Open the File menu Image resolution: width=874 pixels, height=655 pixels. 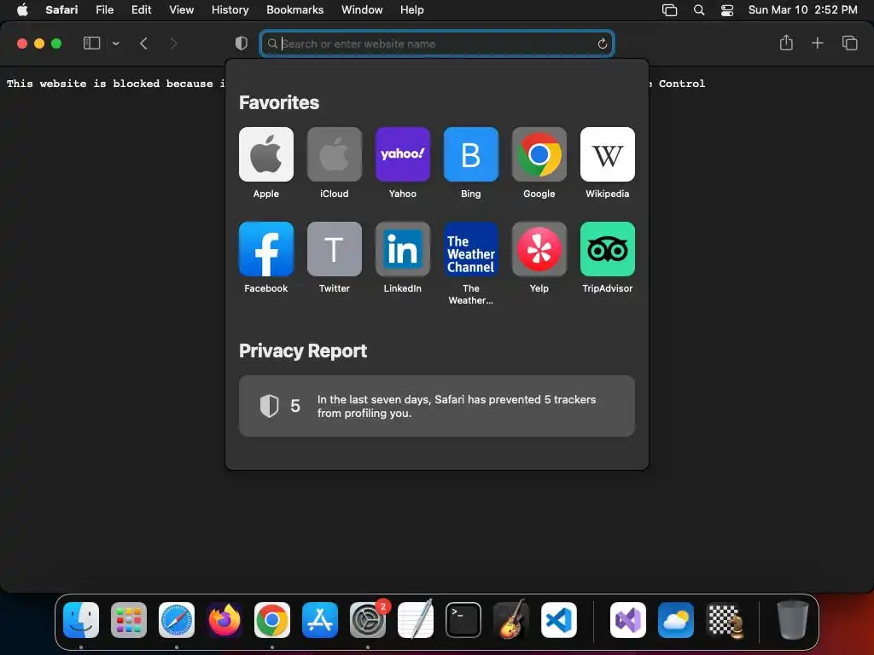pos(104,10)
